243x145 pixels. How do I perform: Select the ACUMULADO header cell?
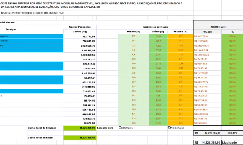pos(218,27)
